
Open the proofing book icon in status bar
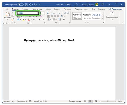point(30,101)
